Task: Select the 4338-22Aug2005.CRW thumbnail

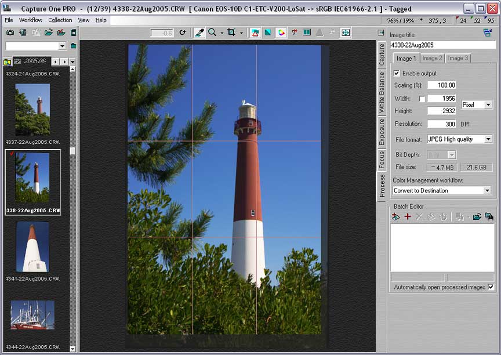Action: pyautogui.click(x=32, y=182)
